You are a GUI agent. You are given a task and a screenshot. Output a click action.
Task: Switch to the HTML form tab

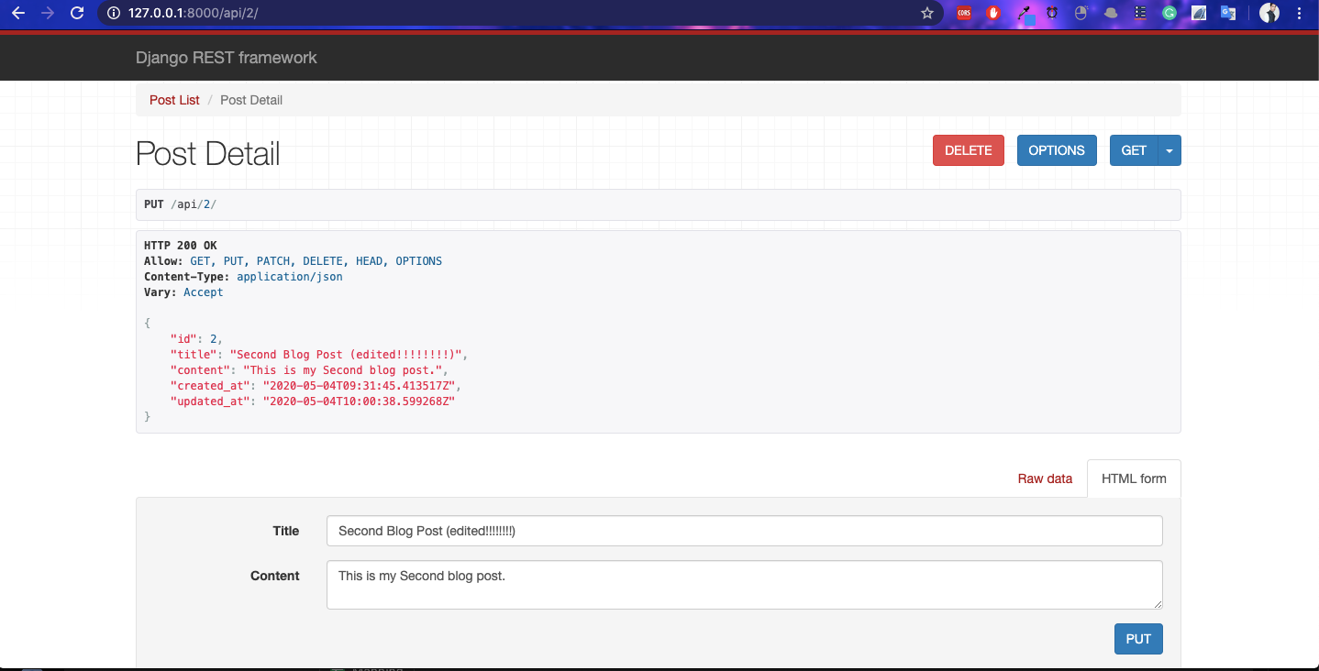pyautogui.click(x=1134, y=478)
